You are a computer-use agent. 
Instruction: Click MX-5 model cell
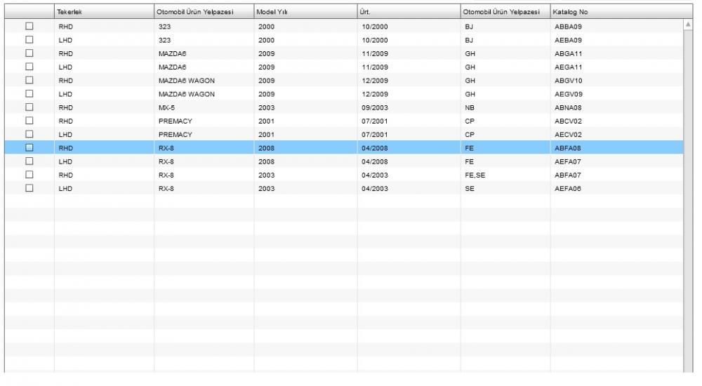click(x=166, y=107)
